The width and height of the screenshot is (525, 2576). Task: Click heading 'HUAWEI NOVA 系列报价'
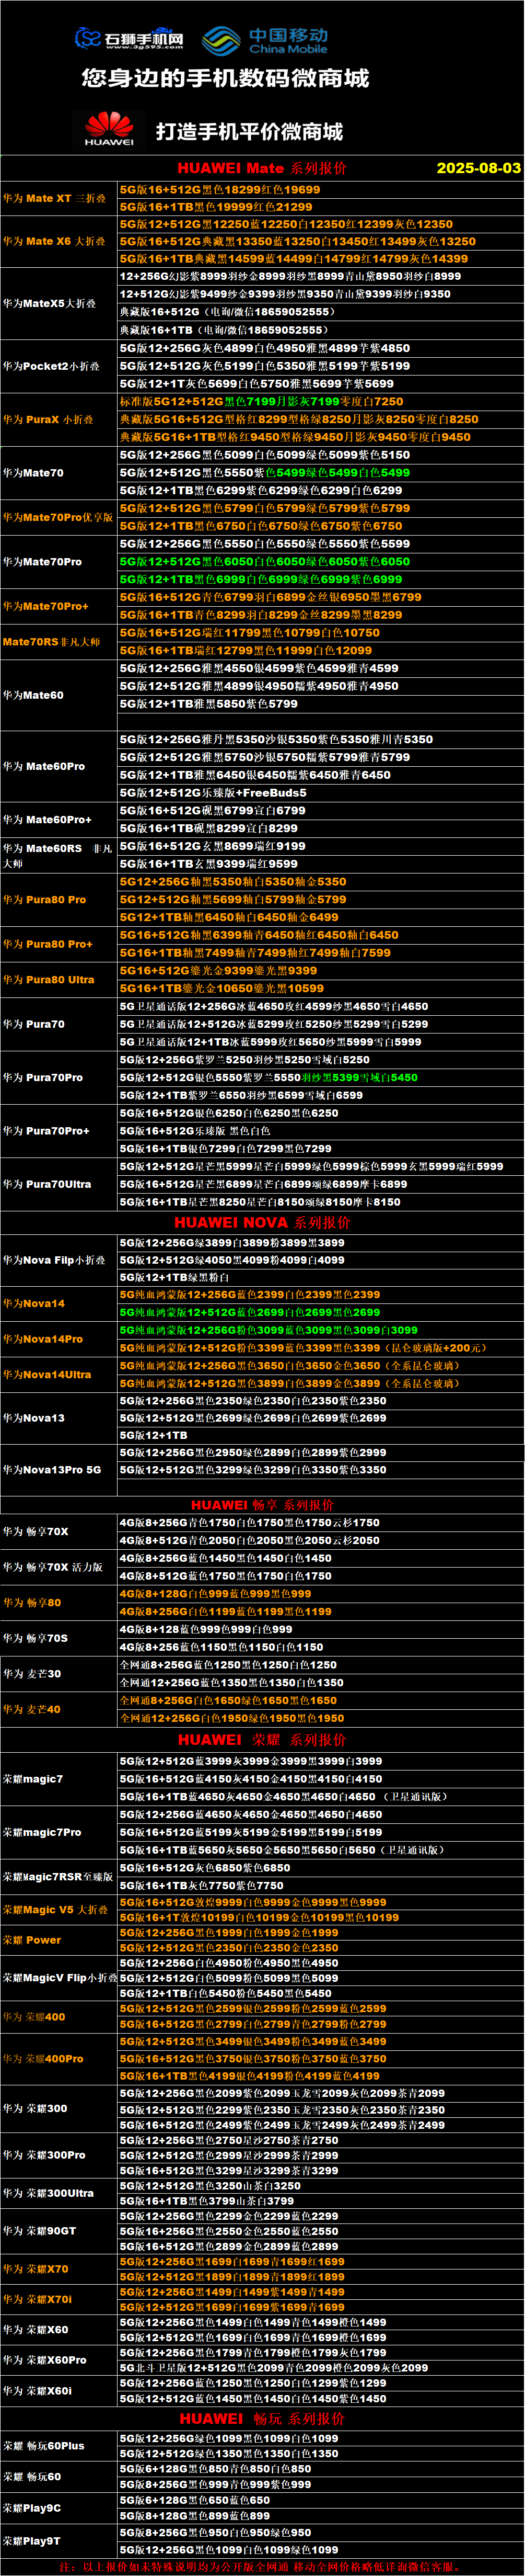(x=262, y=1222)
